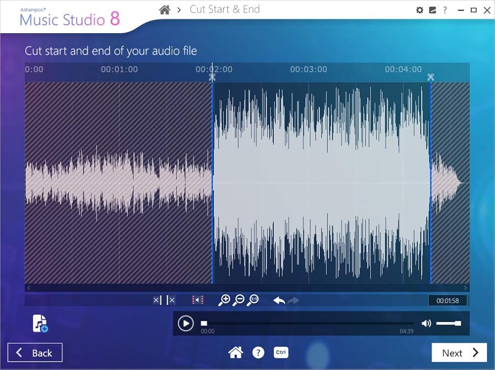Click the scroll right arrow under waveform
This screenshot has height=370, width=495.
point(465,288)
